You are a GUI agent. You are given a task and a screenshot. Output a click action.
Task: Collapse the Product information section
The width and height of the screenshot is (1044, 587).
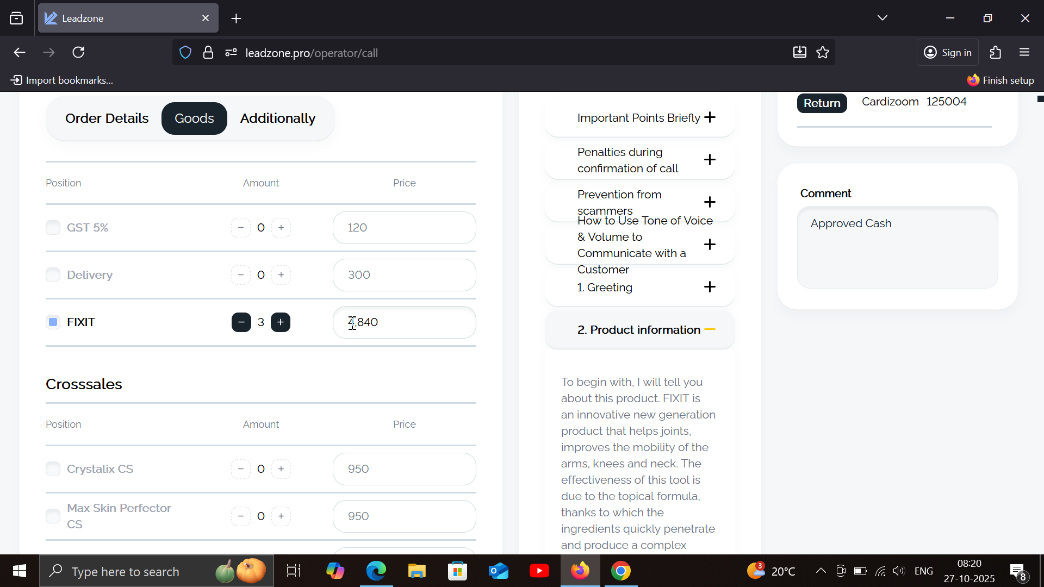710,330
